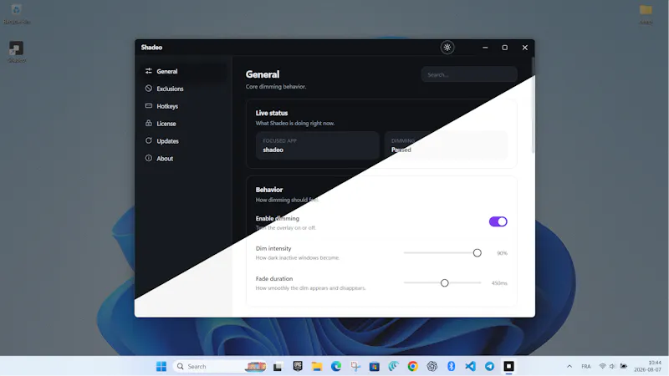Open Bluetooth app from the taskbar
The image size is (669, 376).
(451, 366)
